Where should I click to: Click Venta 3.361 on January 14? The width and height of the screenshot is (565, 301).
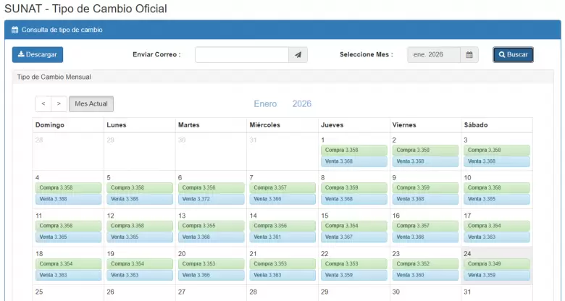[x=282, y=237]
